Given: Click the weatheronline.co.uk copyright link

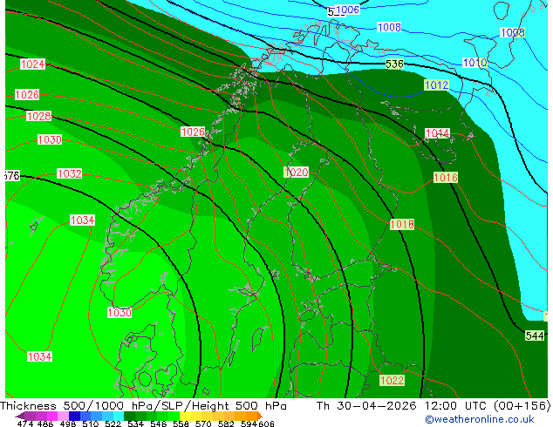Looking at the screenshot, I should tap(480, 419).
